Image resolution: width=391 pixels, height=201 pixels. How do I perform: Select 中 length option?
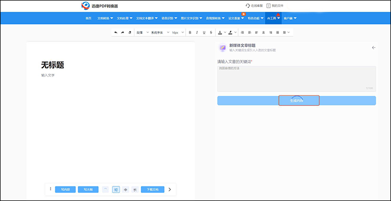click(x=126, y=190)
